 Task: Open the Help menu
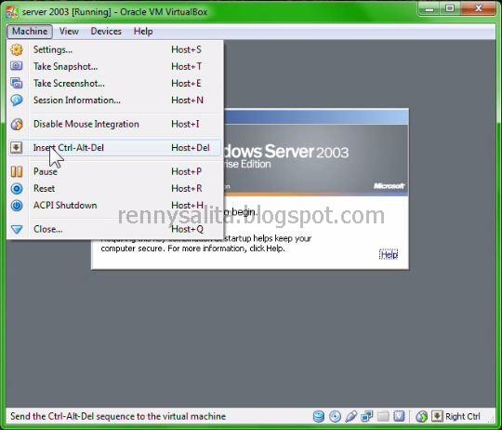[143, 32]
